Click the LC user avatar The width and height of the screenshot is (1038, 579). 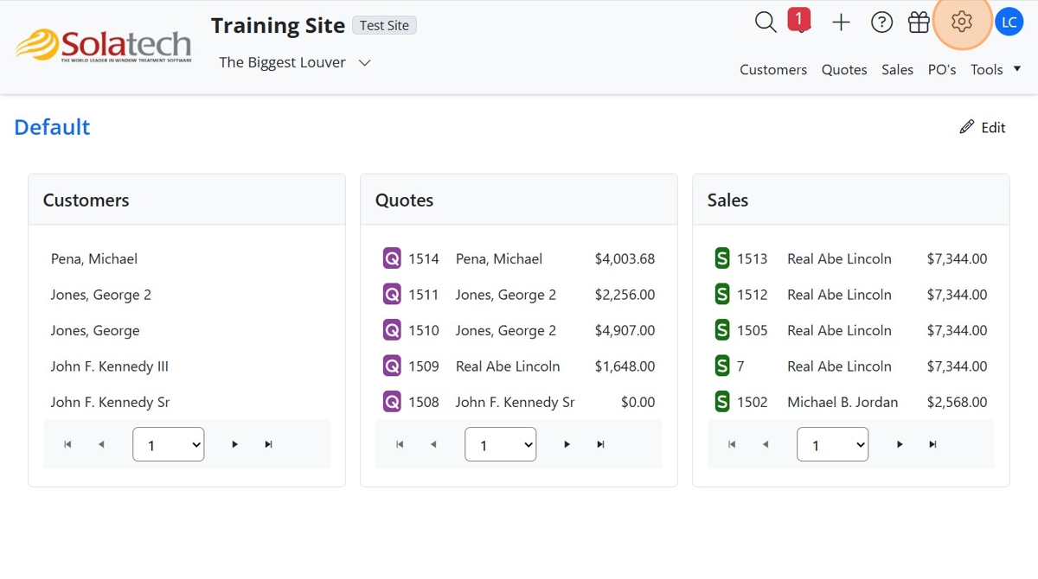point(1009,22)
